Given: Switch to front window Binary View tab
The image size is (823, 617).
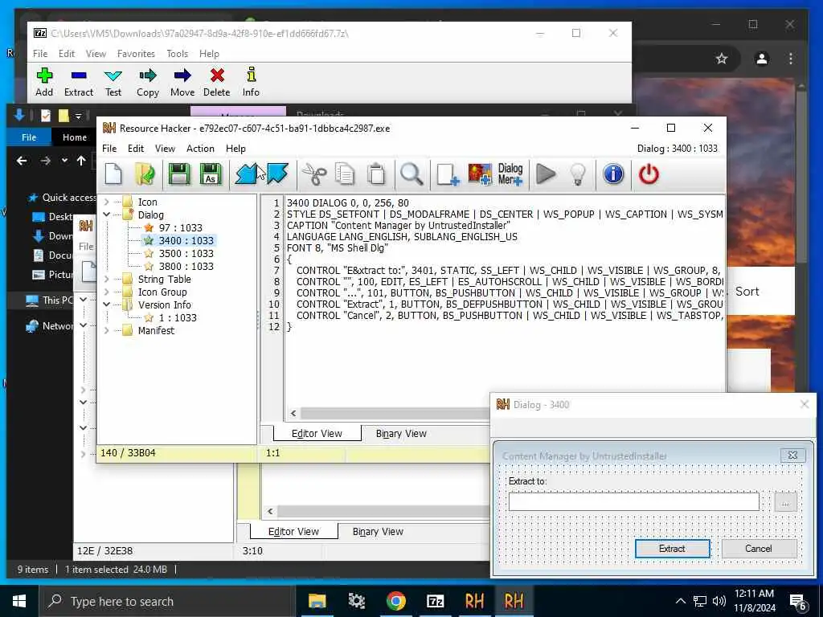Looking at the screenshot, I should (401, 433).
